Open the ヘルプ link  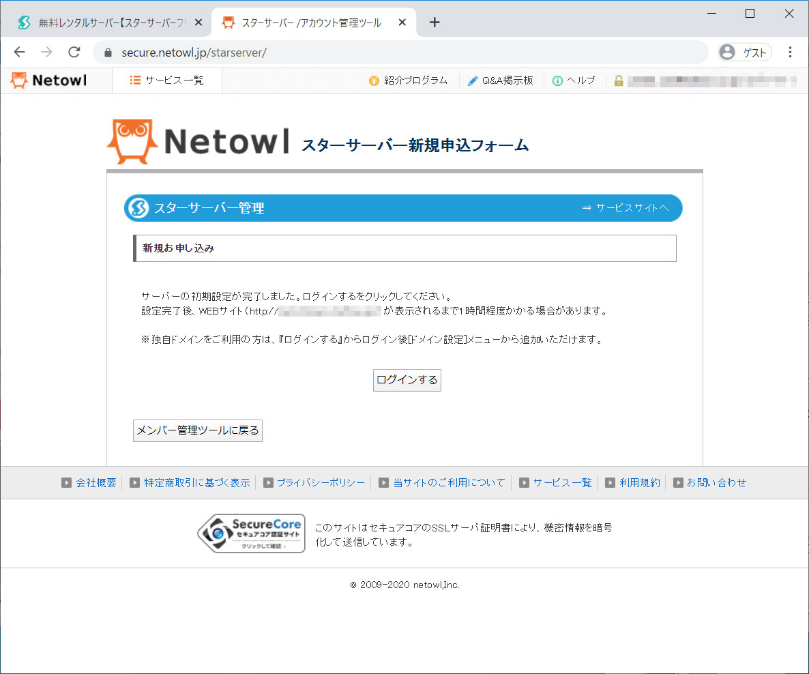(574, 80)
